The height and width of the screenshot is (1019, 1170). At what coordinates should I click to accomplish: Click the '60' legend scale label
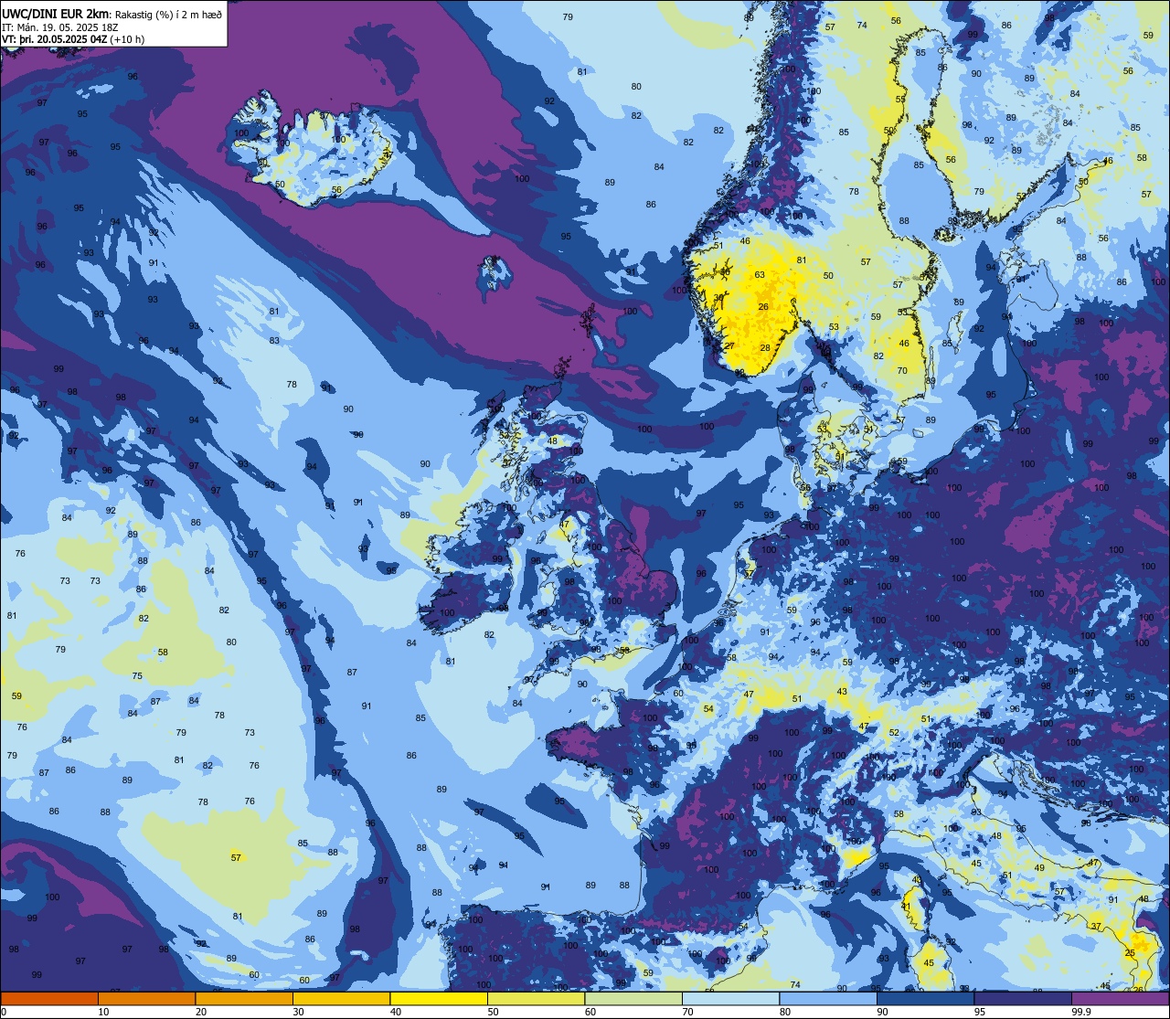pos(590,1012)
